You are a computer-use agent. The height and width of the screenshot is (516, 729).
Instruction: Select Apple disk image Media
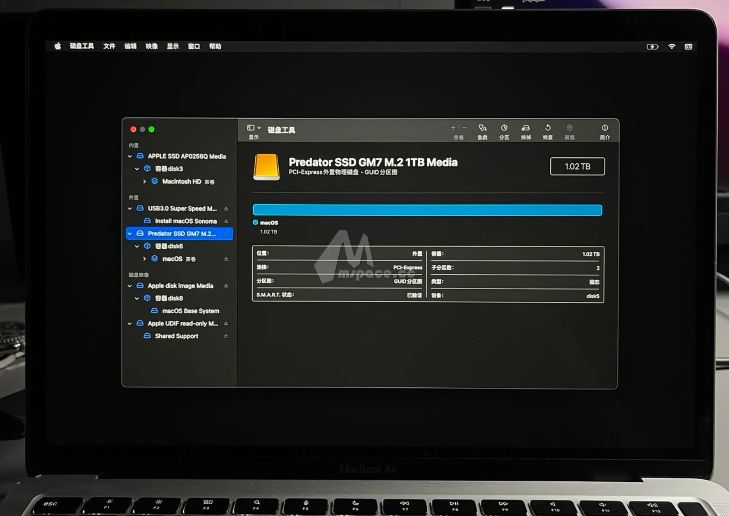pos(180,286)
